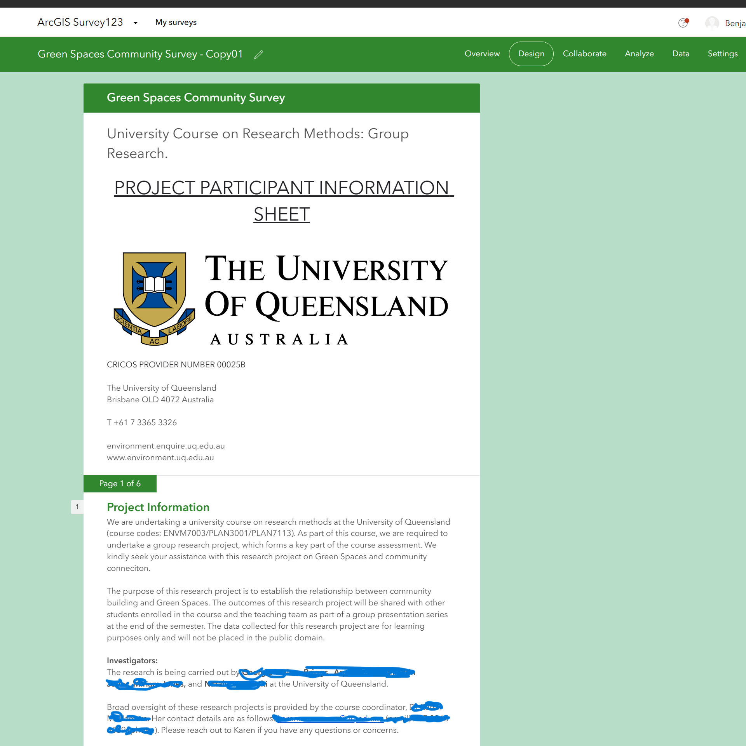Open the notifications icon with red dot
The width and height of the screenshot is (746, 746).
tap(683, 23)
